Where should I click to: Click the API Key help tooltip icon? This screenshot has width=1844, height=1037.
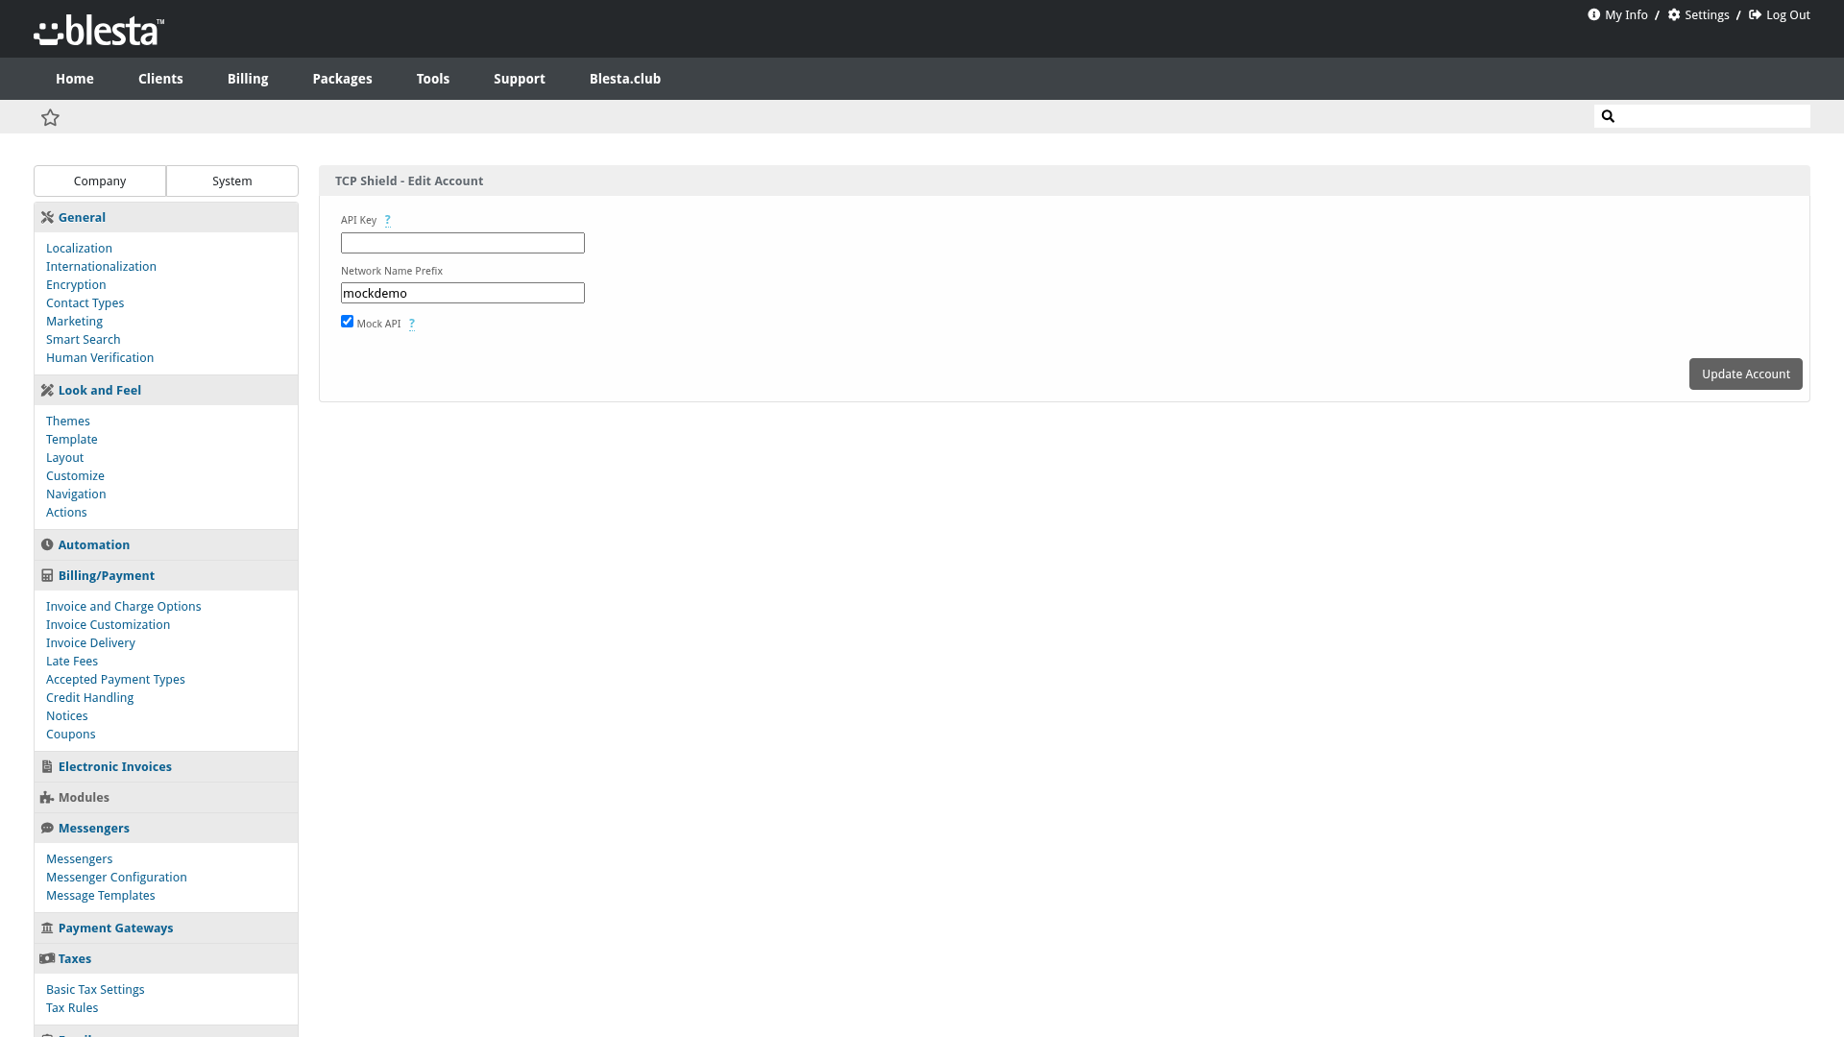click(388, 220)
